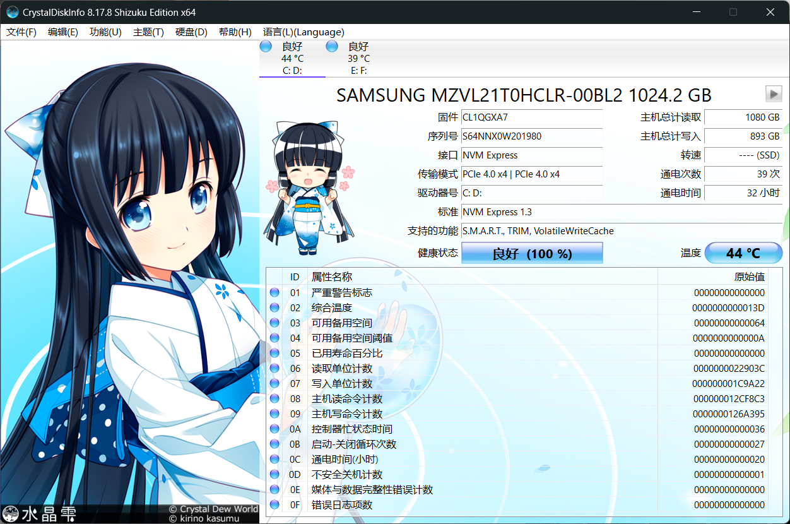Click the chibi Shizuku character image
The image size is (790, 524).
pos(309,188)
